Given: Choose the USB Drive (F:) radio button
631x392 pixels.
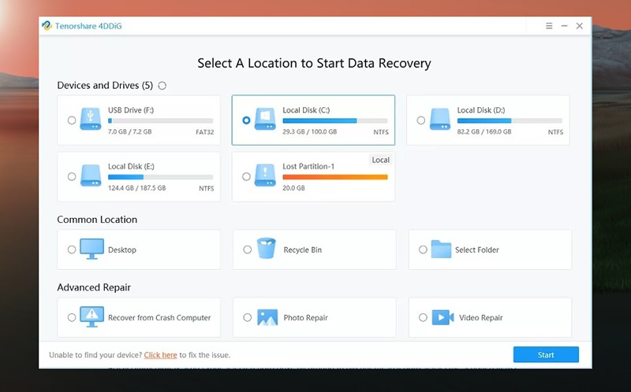Looking at the screenshot, I should pyautogui.click(x=72, y=120).
